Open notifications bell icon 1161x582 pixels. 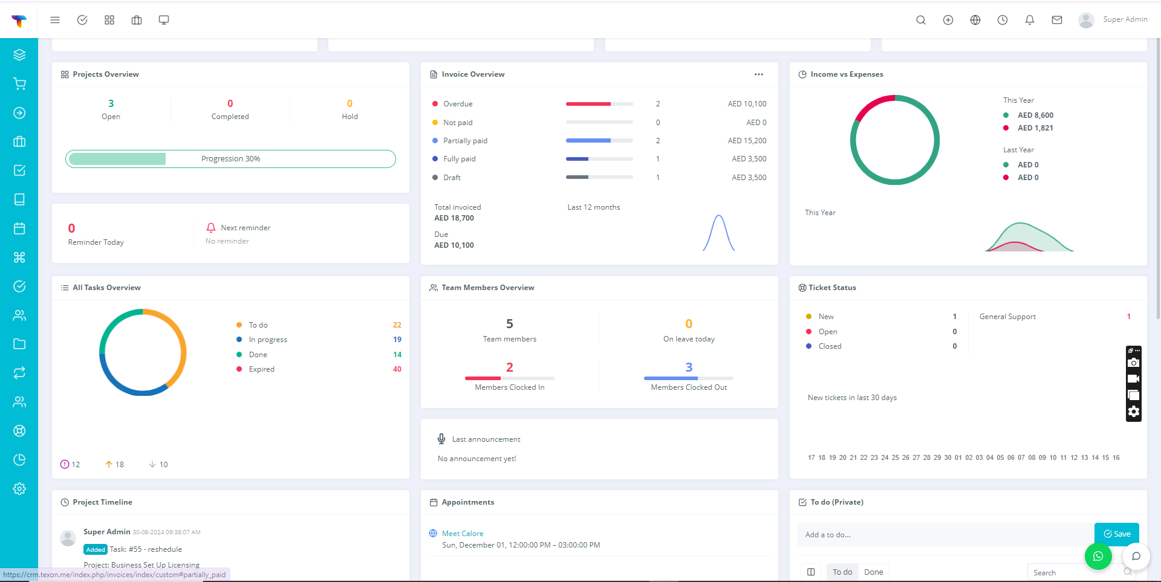pyautogui.click(x=1030, y=20)
